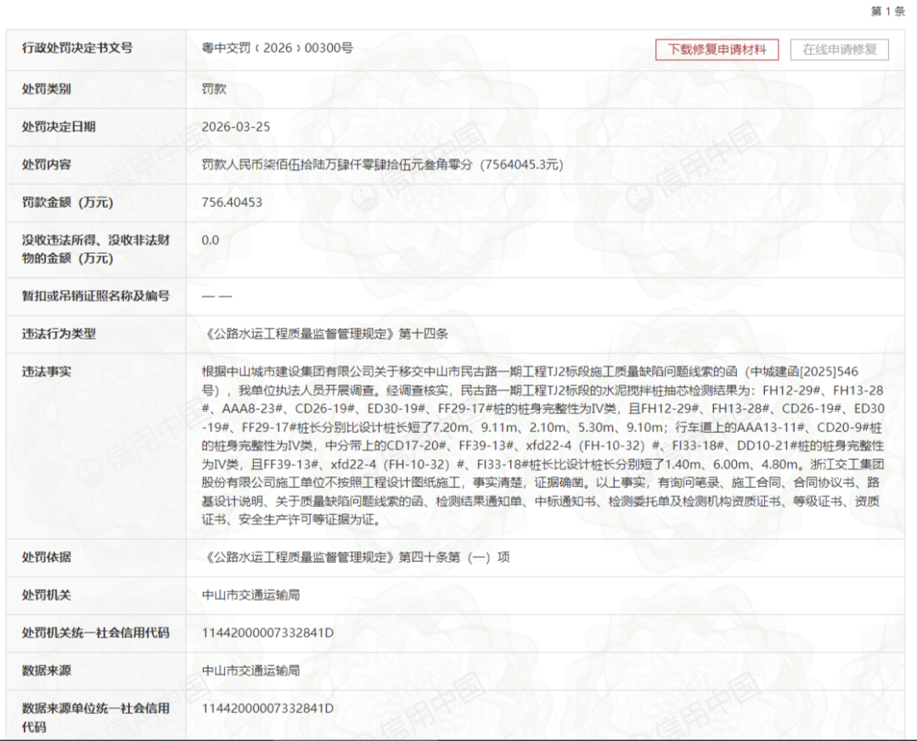Click the 第 1 条 record indicator
The image size is (917, 741).
tap(887, 11)
